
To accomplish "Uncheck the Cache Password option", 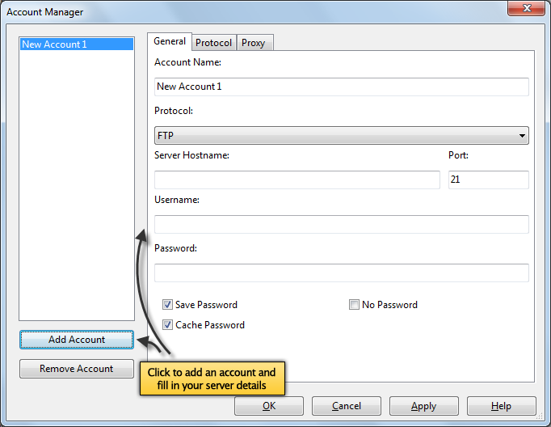I will click(x=167, y=325).
